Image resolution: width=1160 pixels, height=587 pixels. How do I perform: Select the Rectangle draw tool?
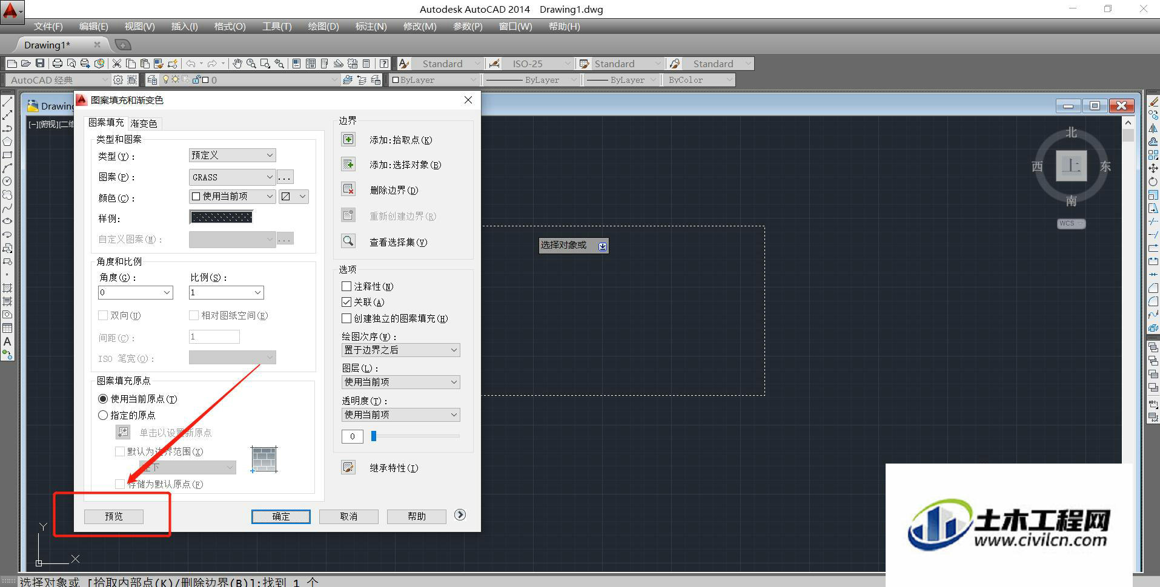click(x=7, y=155)
